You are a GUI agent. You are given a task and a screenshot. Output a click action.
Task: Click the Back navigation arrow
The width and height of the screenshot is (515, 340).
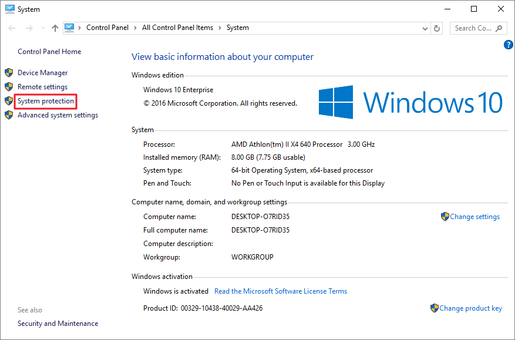[12, 28]
